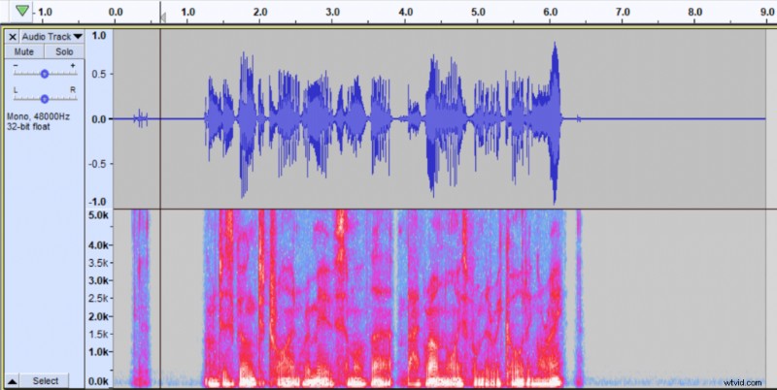Click timeline ruler at 7.0 seconds
The height and width of the screenshot is (390, 777).
click(623, 12)
